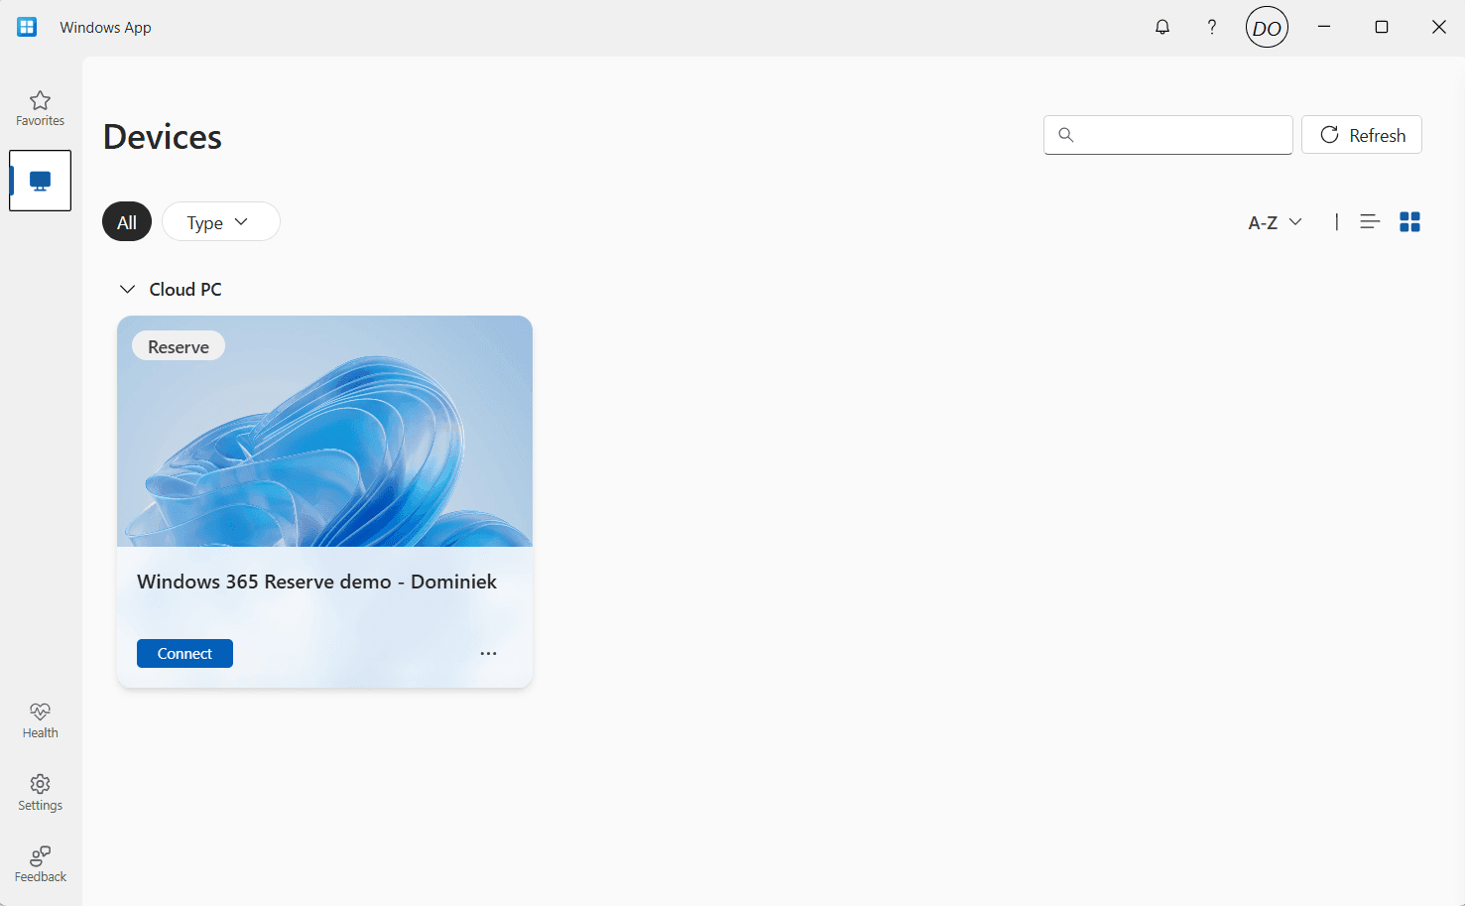This screenshot has height=906, width=1465.
Task: Open the Type filter dropdown
Action: pyautogui.click(x=220, y=222)
